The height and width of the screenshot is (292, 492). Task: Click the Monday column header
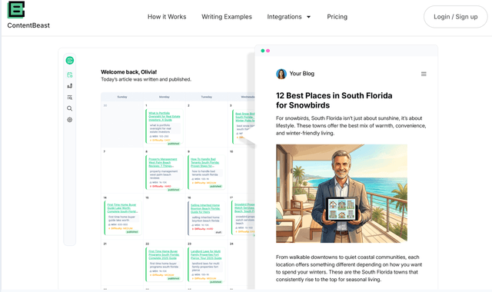(164, 97)
